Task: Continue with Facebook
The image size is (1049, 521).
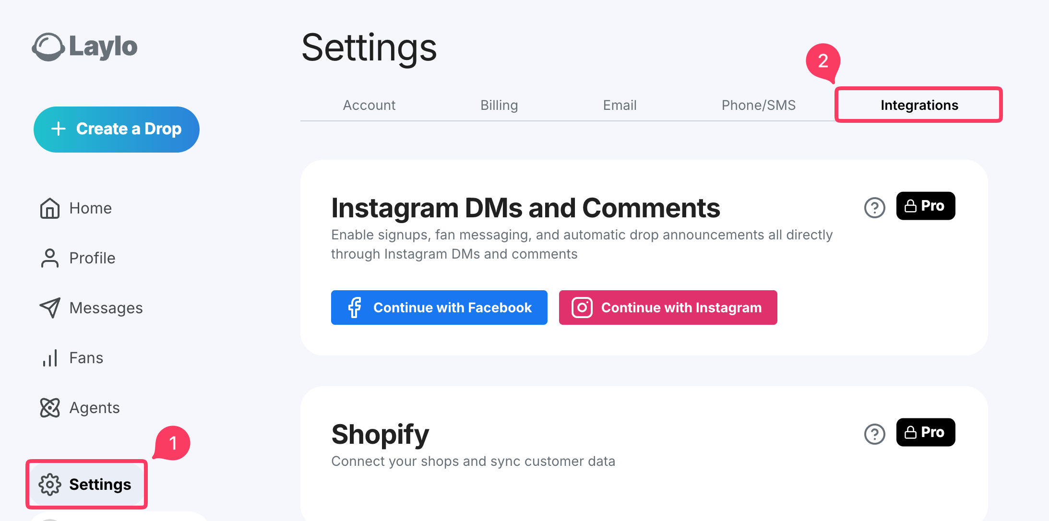Action: point(439,308)
